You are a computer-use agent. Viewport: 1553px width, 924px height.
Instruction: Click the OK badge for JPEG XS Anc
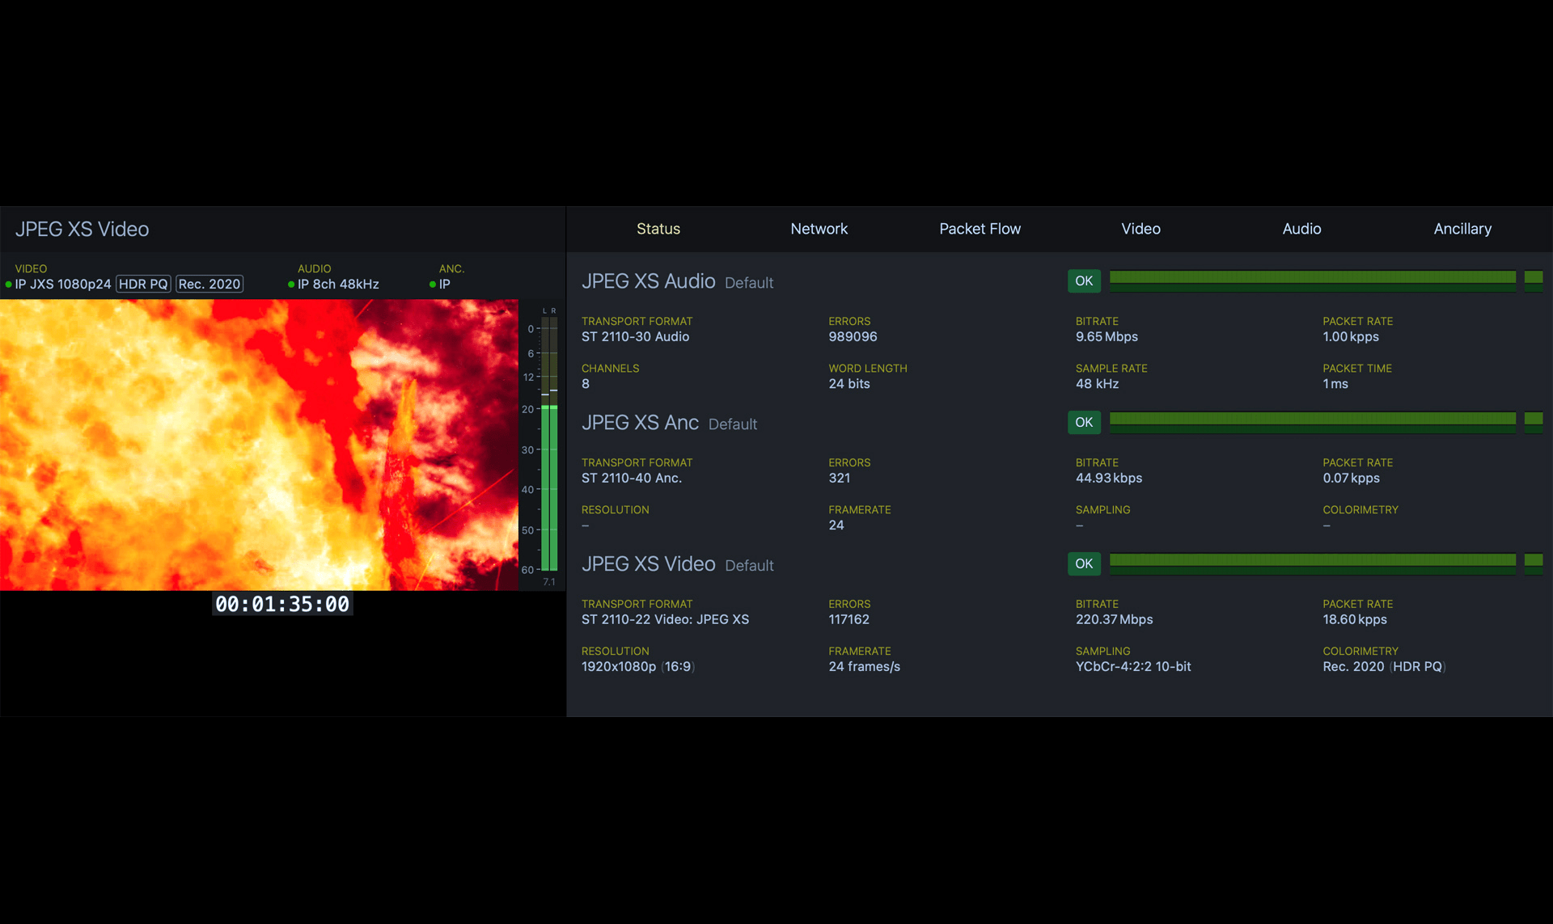[1084, 422]
